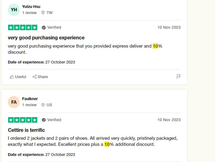Screen dimensions: 215x162
Task: Mark Yutzu Hsu's review as Useful
Action: pyautogui.click(x=18, y=77)
